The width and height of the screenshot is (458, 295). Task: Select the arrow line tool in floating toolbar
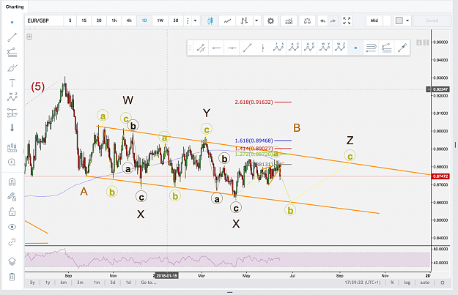(x=402, y=48)
